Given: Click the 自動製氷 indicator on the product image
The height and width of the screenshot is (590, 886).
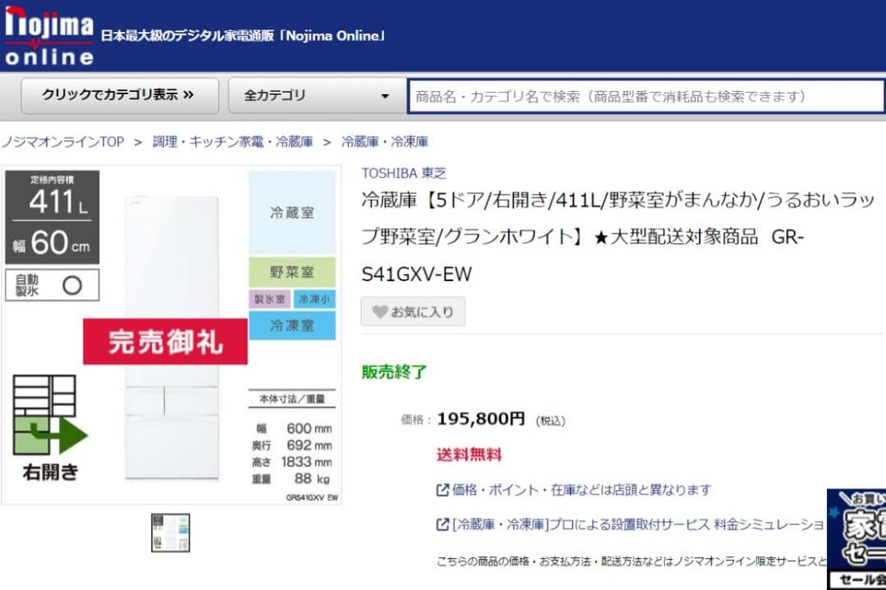Looking at the screenshot, I should click(51, 284).
